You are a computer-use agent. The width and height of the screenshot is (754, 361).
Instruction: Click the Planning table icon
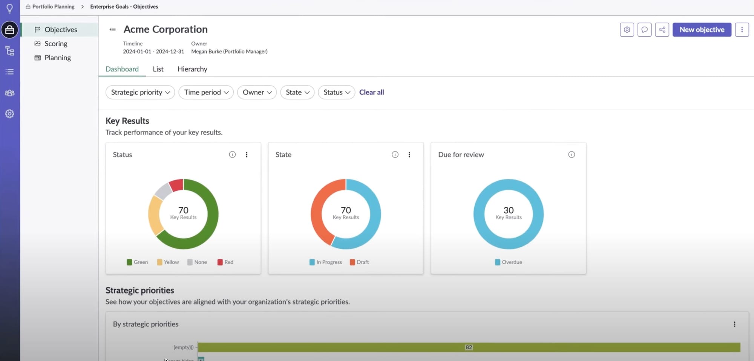(37, 58)
